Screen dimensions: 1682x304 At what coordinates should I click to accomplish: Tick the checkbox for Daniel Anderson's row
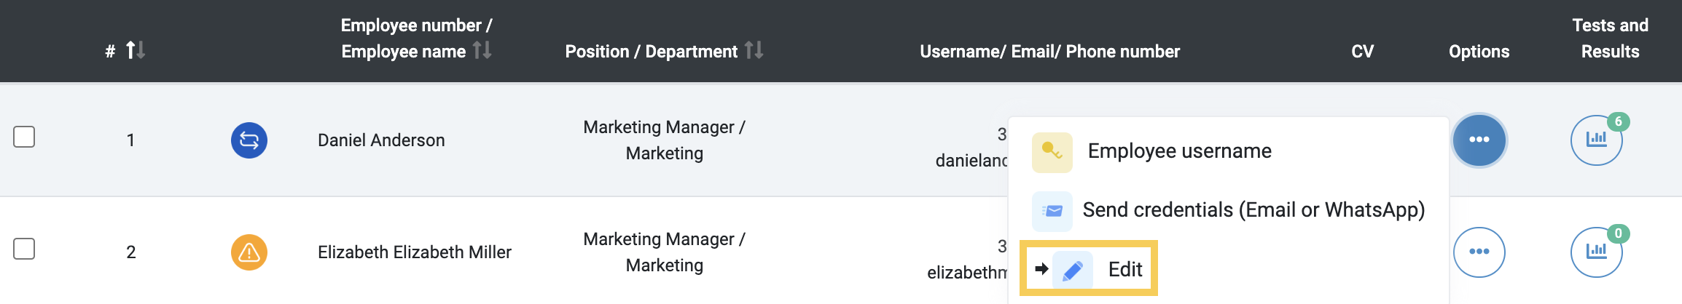click(x=24, y=137)
